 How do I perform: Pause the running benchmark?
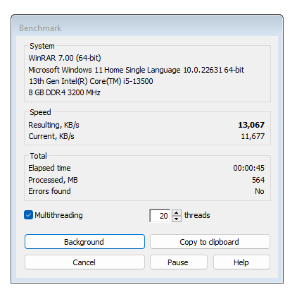[x=179, y=262]
